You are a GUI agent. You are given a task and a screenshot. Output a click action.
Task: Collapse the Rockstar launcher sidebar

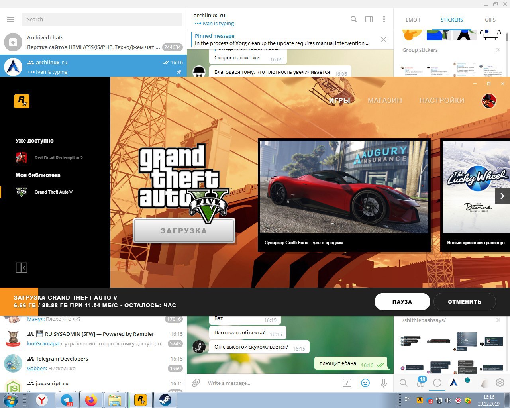click(22, 268)
